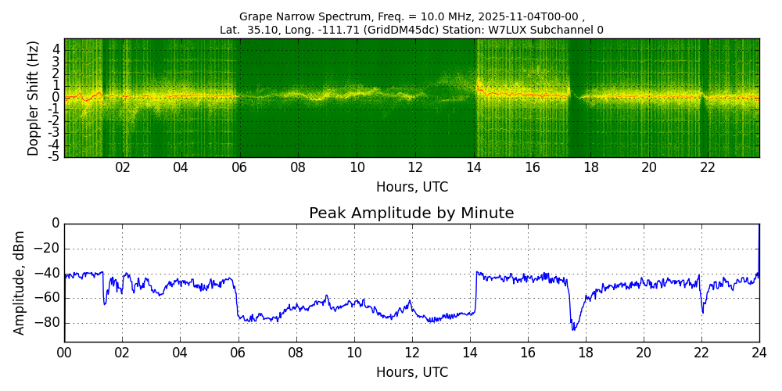Select the '24' tick on amplitude time axis
Screen dimensions: 782x391
pos(759,352)
